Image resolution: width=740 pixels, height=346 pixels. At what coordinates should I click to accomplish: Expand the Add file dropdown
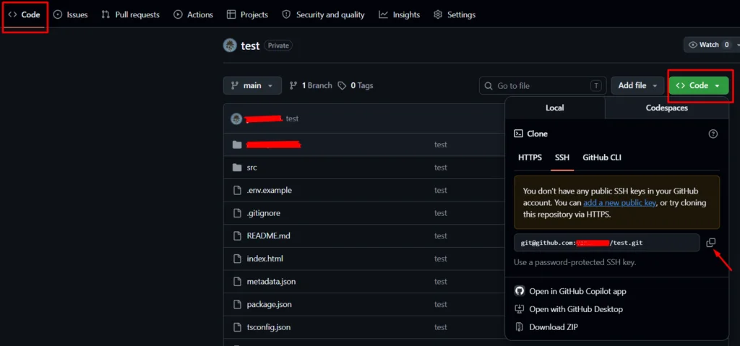click(637, 85)
